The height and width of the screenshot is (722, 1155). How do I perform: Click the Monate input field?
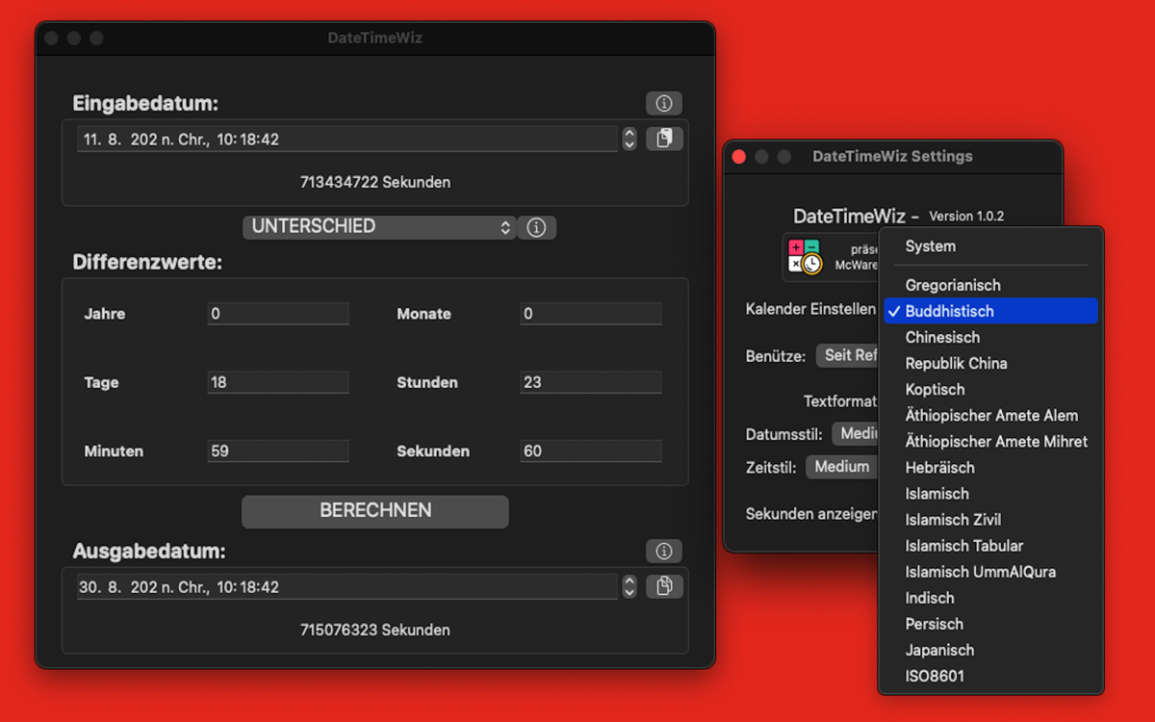[x=591, y=314]
